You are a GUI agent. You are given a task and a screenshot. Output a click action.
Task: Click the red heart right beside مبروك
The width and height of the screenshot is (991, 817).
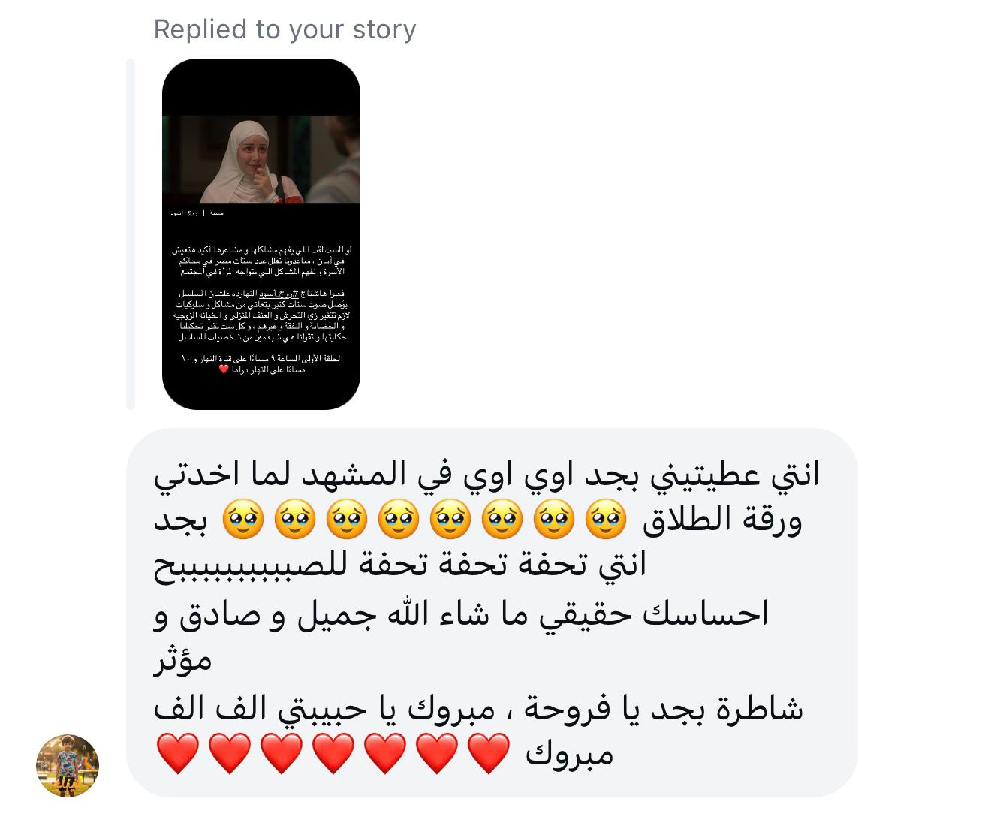pyautogui.click(x=489, y=753)
